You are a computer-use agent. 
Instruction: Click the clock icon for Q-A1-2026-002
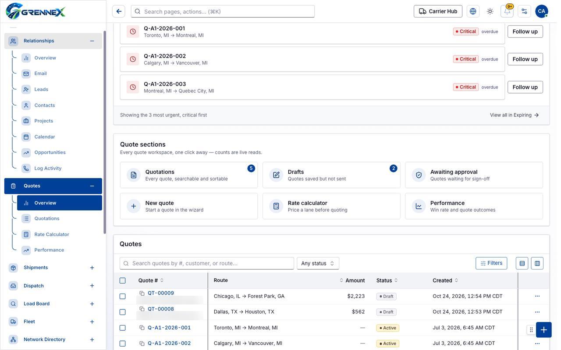(x=133, y=59)
